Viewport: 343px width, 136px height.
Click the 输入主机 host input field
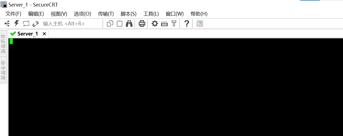(71, 24)
